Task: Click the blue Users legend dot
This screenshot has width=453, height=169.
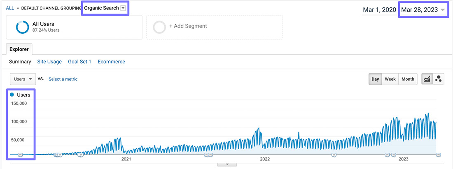Action: [x=12, y=95]
